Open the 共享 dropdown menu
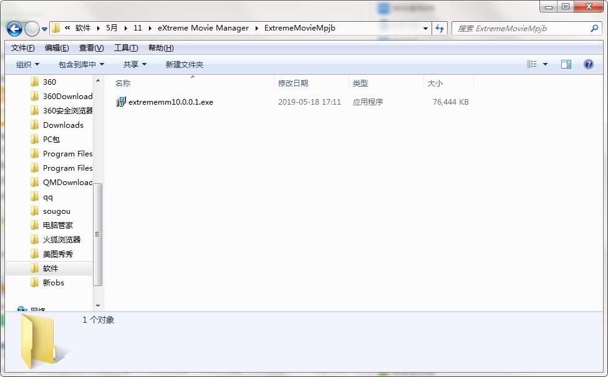 (x=135, y=64)
